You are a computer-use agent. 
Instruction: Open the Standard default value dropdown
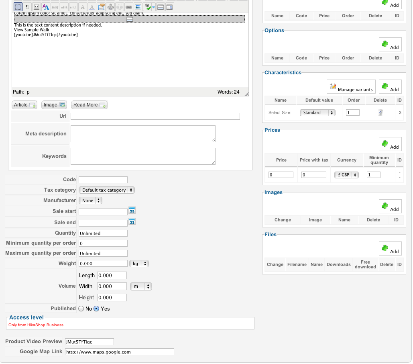click(x=317, y=113)
